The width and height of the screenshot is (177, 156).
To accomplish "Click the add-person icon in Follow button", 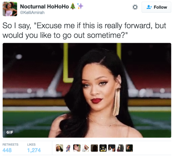I will point(149,7).
